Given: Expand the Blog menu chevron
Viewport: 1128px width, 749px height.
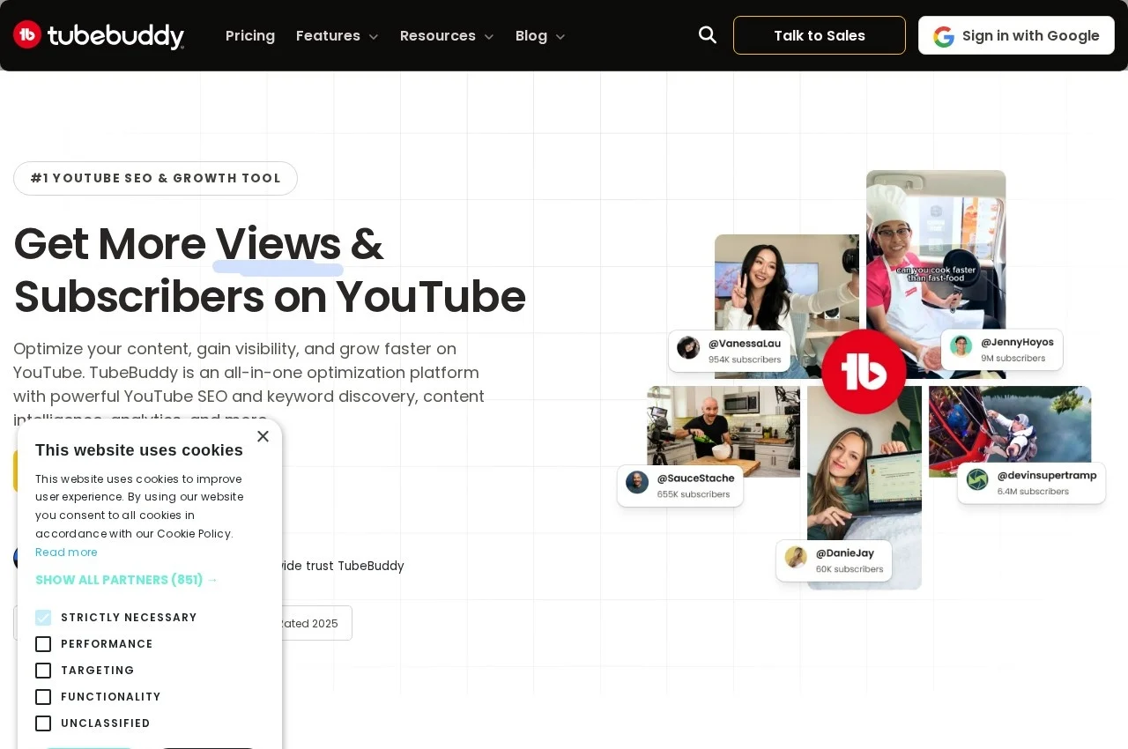Looking at the screenshot, I should tap(560, 37).
